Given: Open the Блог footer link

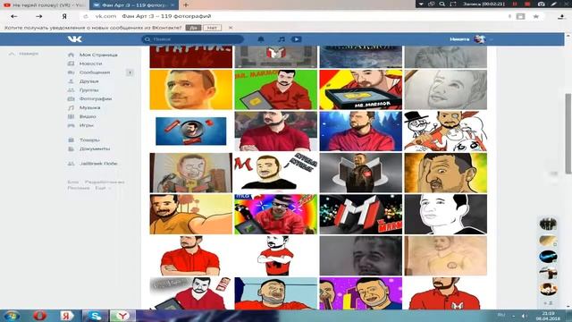Looking at the screenshot, I should [x=73, y=182].
